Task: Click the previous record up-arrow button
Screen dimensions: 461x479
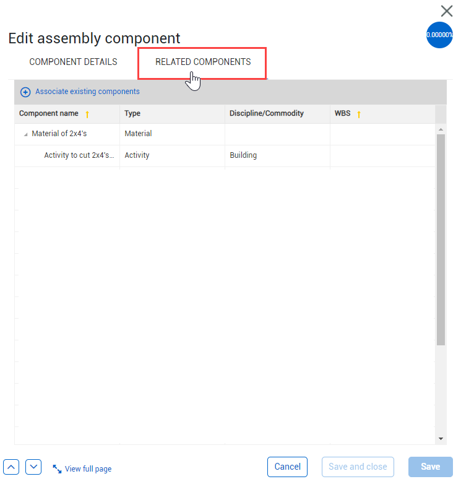Action: [x=12, y=467]
